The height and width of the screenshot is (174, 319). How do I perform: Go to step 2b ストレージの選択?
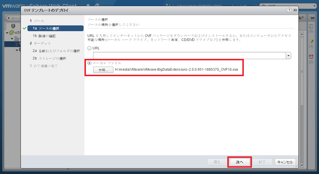[49, 58]
